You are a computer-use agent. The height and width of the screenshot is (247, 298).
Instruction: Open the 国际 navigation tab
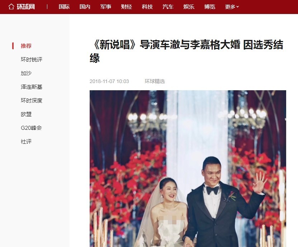[64, 7]
